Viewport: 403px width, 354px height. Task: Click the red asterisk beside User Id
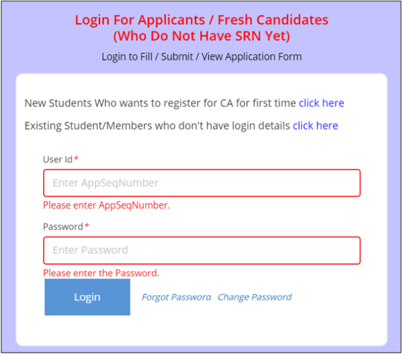click(77, 160)
